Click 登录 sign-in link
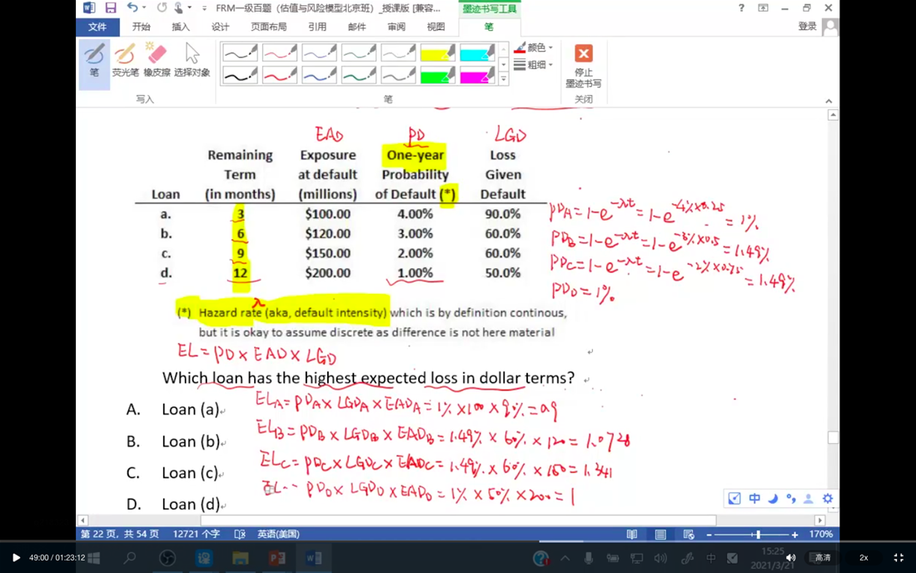Image resolution: width=916 pixels, height=573 pixels. click(808, 27)
